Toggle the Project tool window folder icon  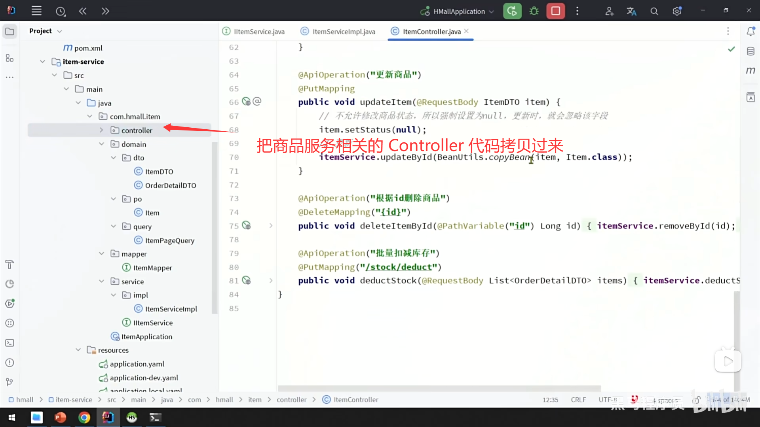point(9,32)
